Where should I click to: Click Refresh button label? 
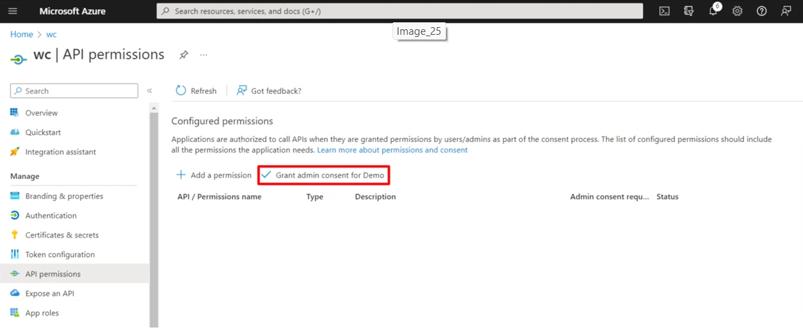click(203, 91)
